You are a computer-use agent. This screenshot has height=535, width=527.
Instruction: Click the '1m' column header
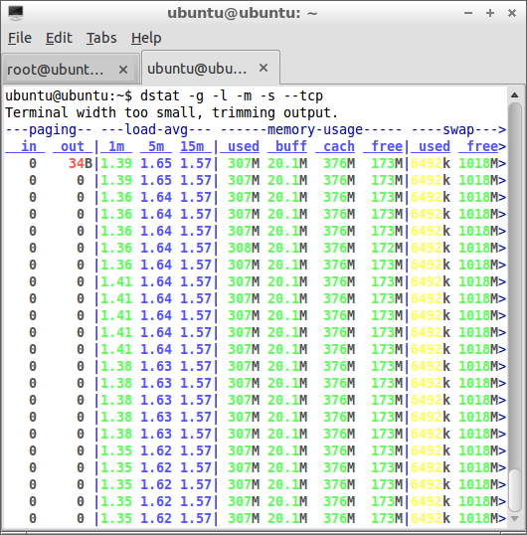(116, 146)
